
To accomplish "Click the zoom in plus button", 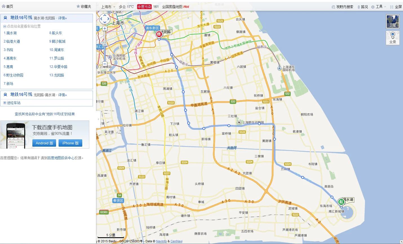I will [105, 28].
